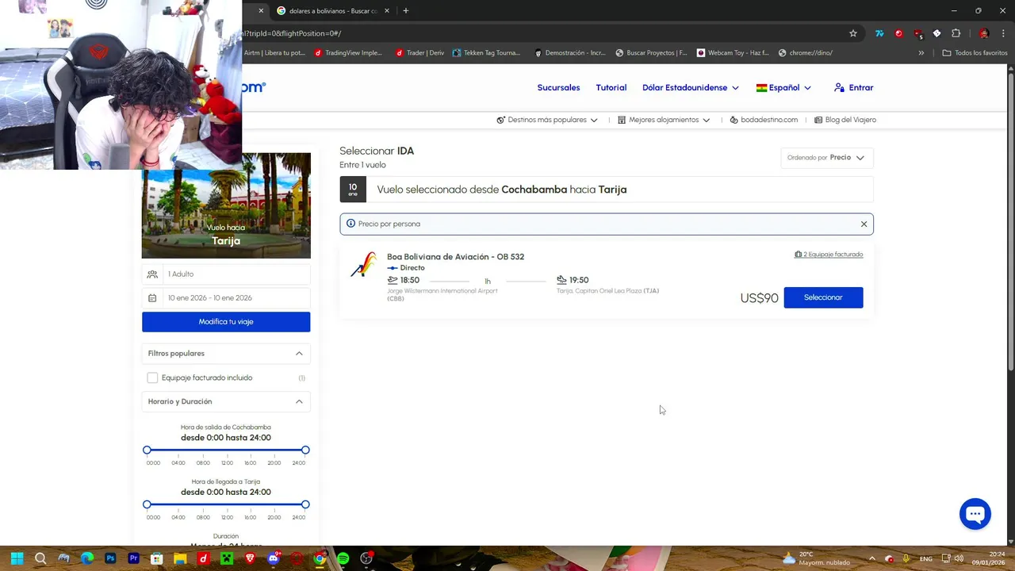Expand 'Mejores alojamientos' menu
Image resolution: width=1015 pixels, height=571 pixels.
(664, 120)
